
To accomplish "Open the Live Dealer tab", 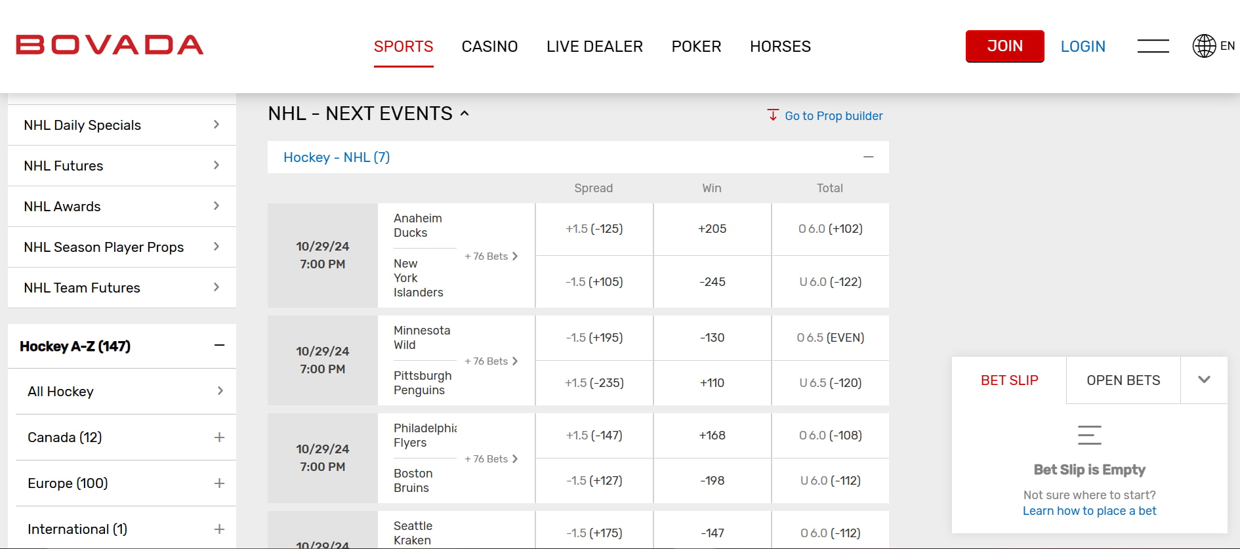I will (594, 47).
